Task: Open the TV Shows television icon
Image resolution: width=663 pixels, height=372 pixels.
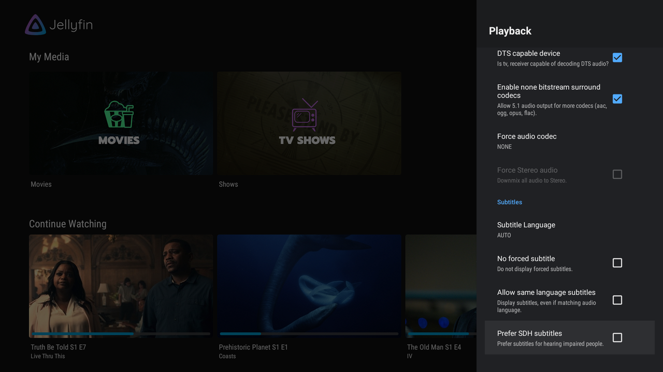Action: (305, 114)
